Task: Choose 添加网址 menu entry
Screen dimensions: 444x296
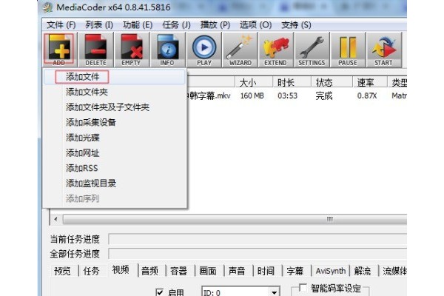Action: [115, 153]
